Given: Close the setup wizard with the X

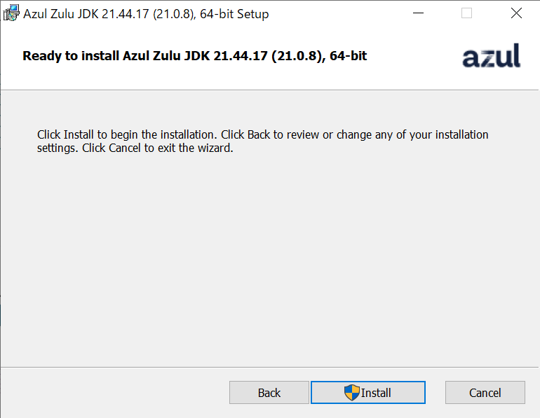Looking at the screenshot, I should tap(516, 13).
